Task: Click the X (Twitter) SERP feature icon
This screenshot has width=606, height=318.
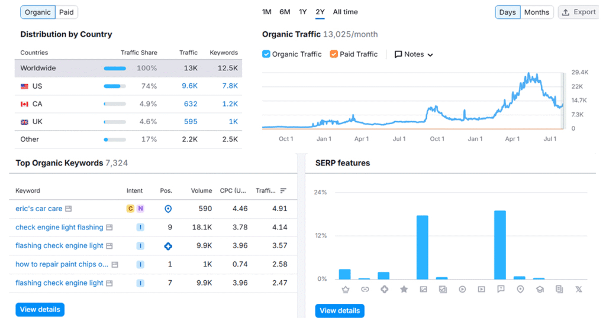Action: [x=578, y=290]
